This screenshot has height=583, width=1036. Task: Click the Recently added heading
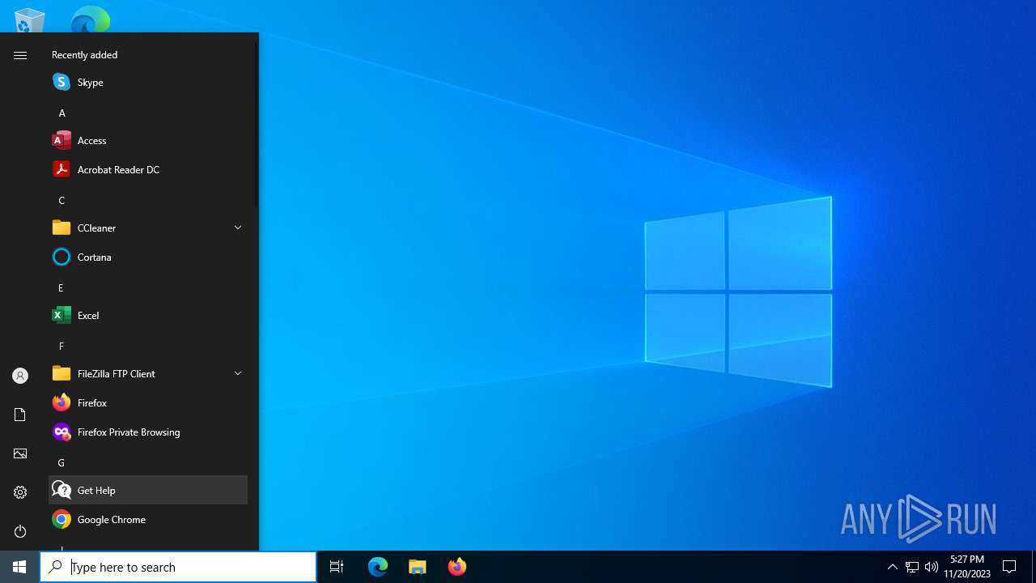pyautogui.click(x=84, y=55)
